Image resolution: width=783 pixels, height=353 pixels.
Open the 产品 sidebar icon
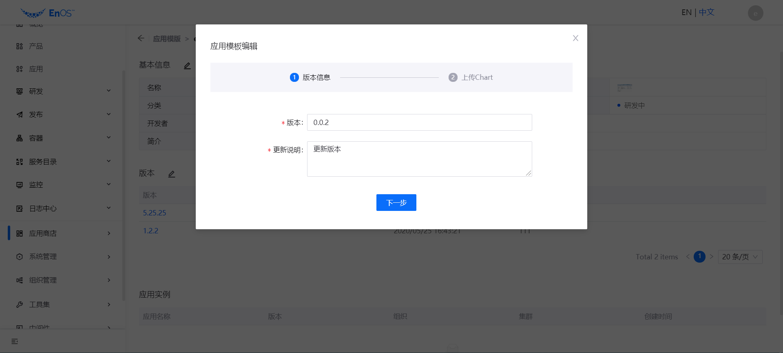[20, 46]
